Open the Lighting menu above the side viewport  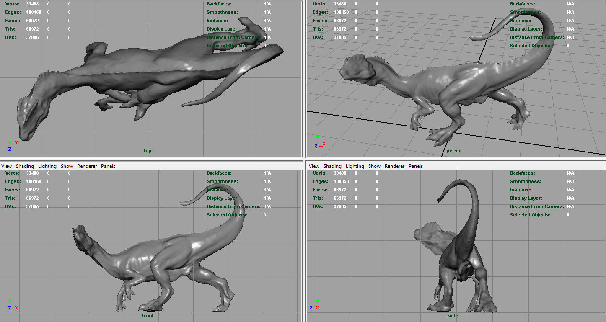[x=355, y=166]
